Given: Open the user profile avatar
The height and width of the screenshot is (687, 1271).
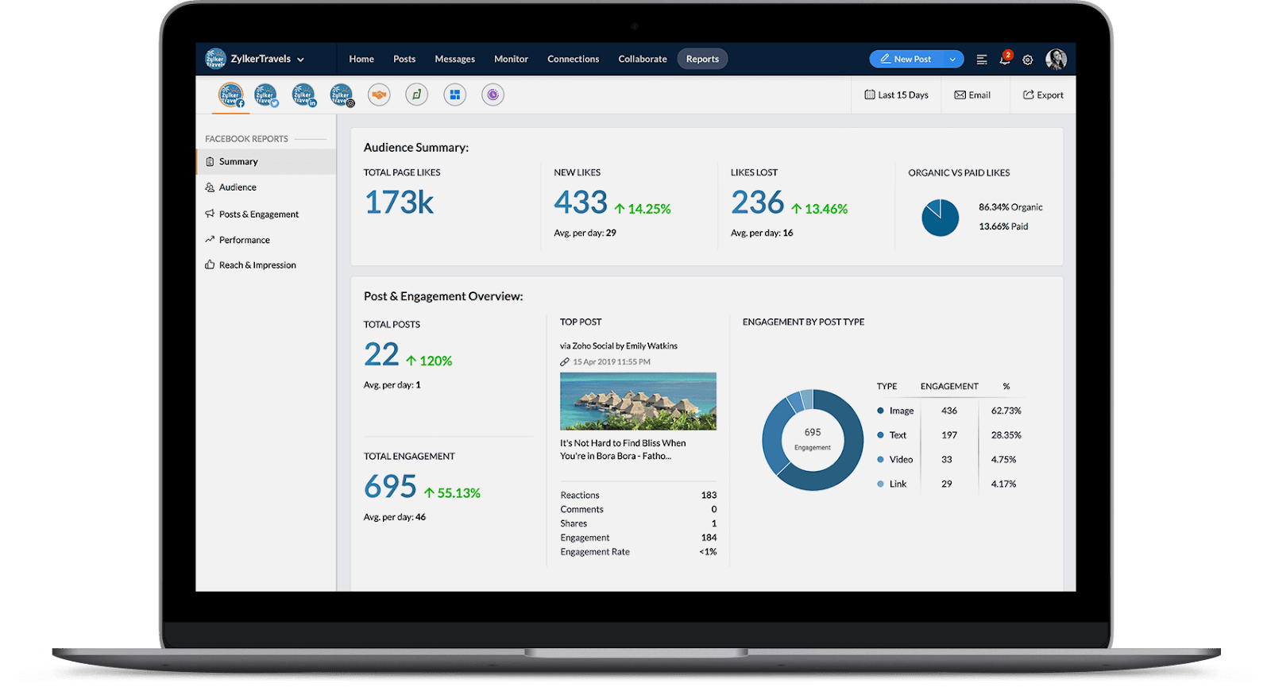Looking at the screenshot, I should [x=1056, y=59].
